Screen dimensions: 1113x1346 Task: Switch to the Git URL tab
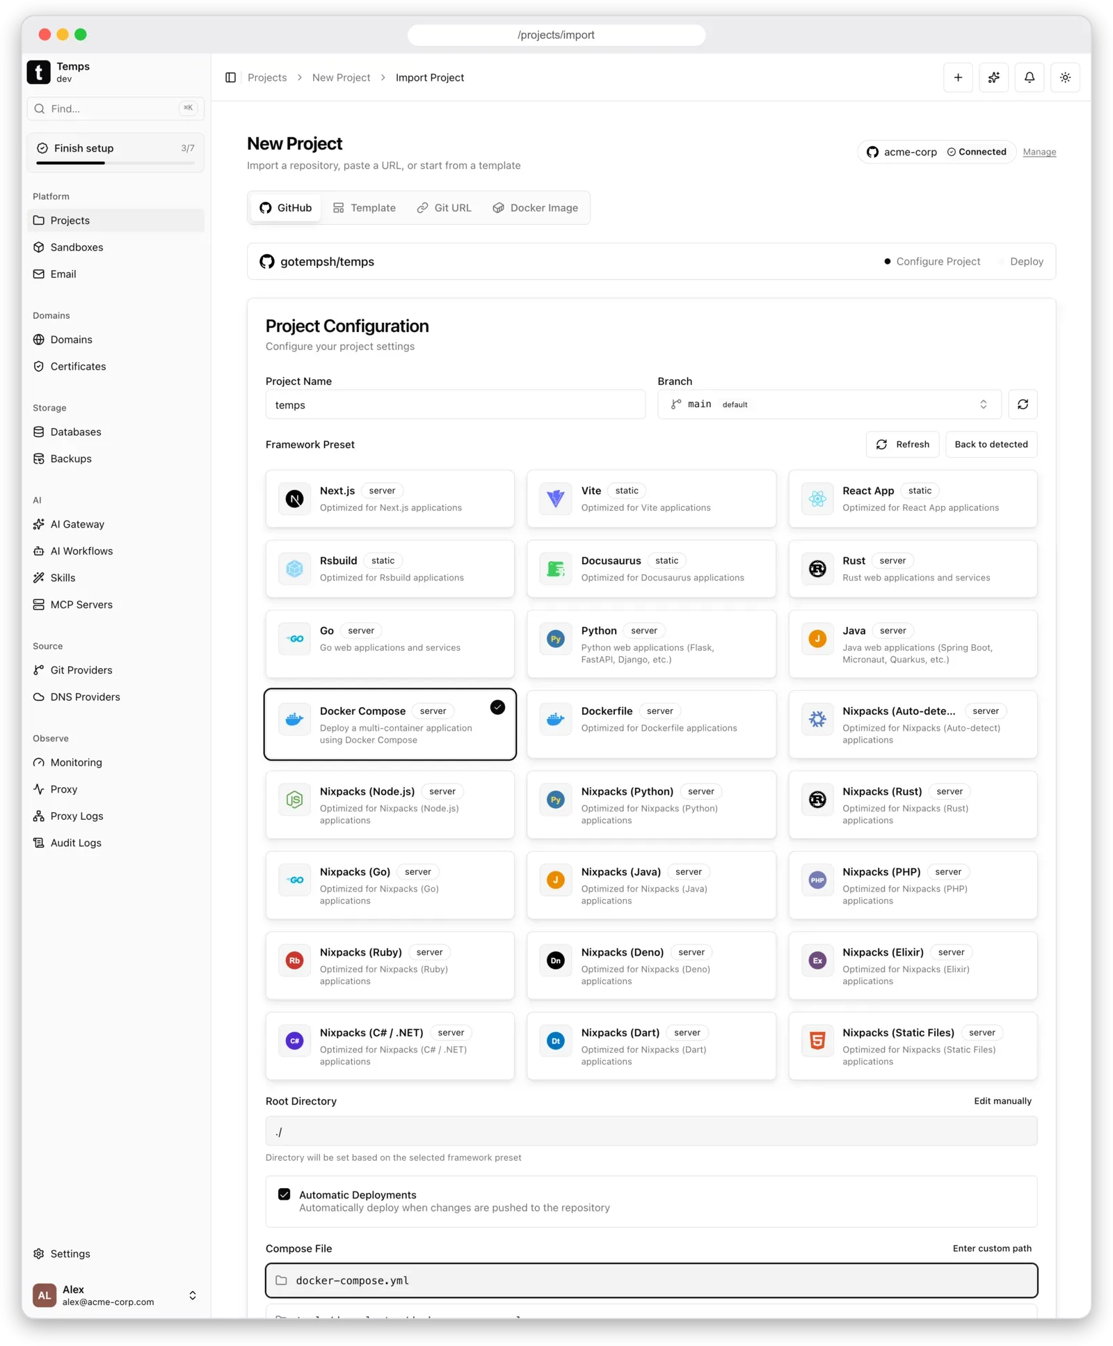pos(444,207)
